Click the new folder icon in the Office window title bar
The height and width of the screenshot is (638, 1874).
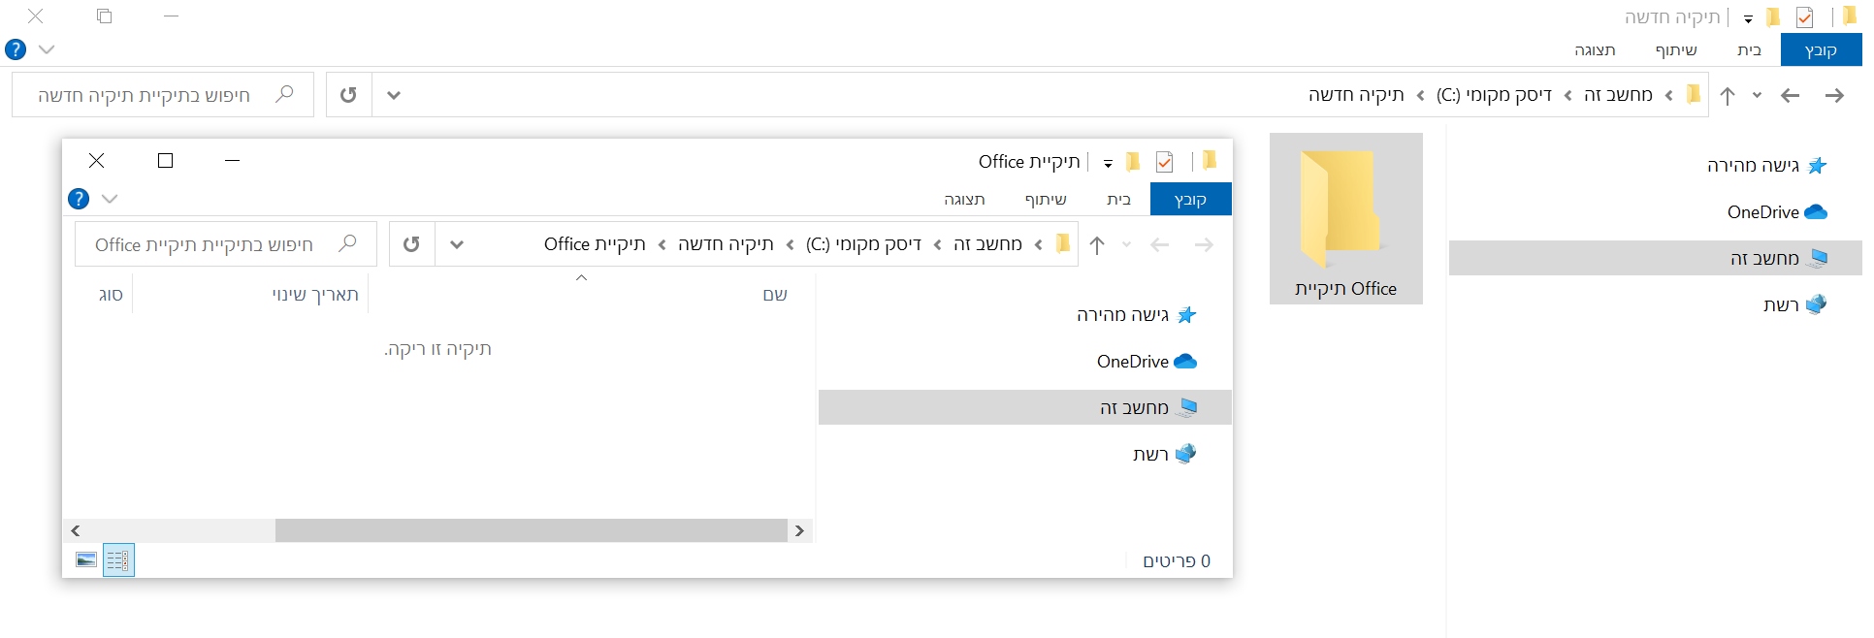1133,162
